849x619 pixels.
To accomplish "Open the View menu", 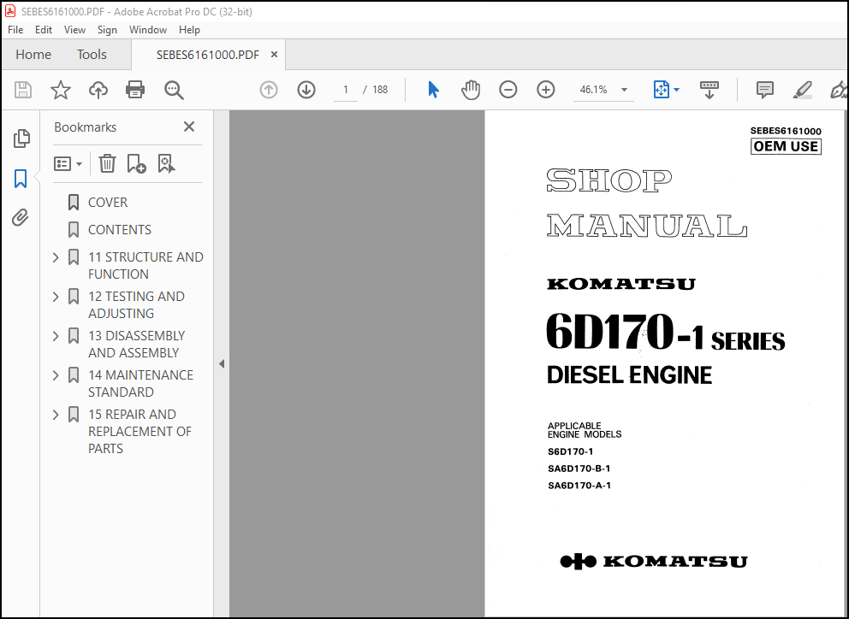I will pyautogui.click(x=74, y=30).
